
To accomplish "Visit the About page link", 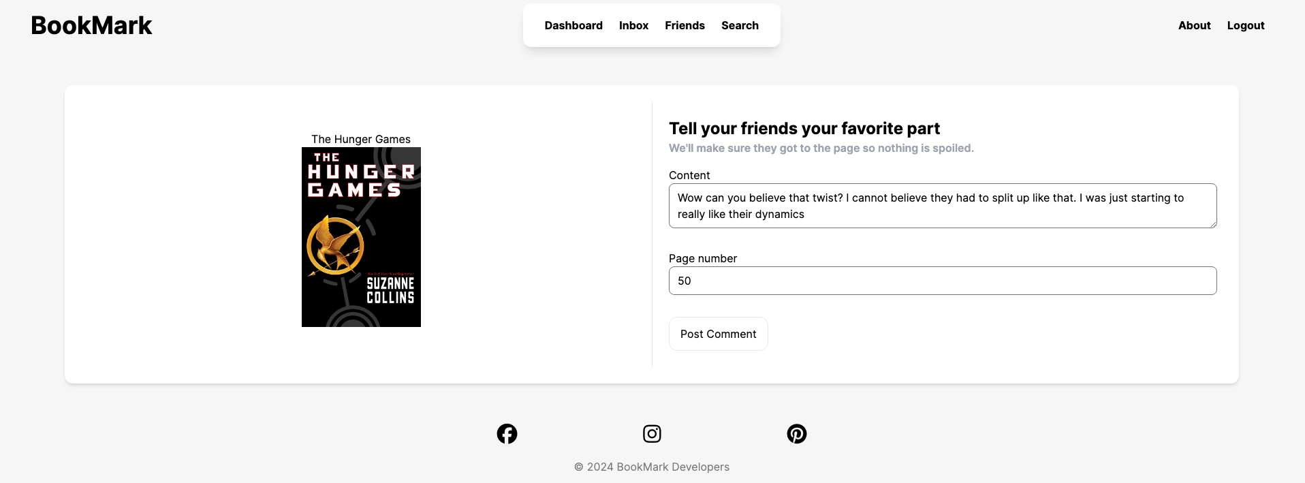I will tap(1194, 25).
